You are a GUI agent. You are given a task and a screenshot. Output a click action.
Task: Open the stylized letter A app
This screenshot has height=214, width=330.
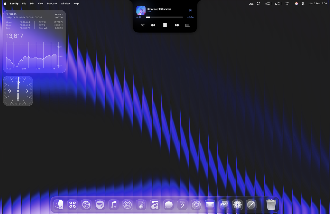click(x=155, y=205)
